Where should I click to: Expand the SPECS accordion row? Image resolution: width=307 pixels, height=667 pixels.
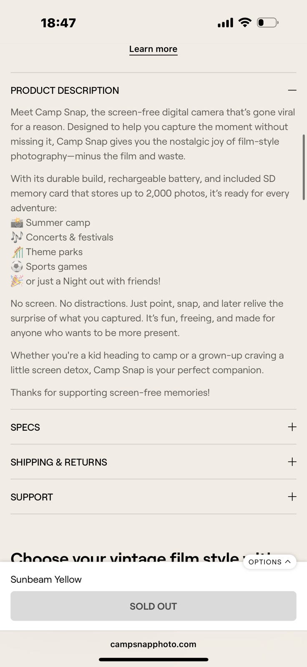(x=153, y=427)
